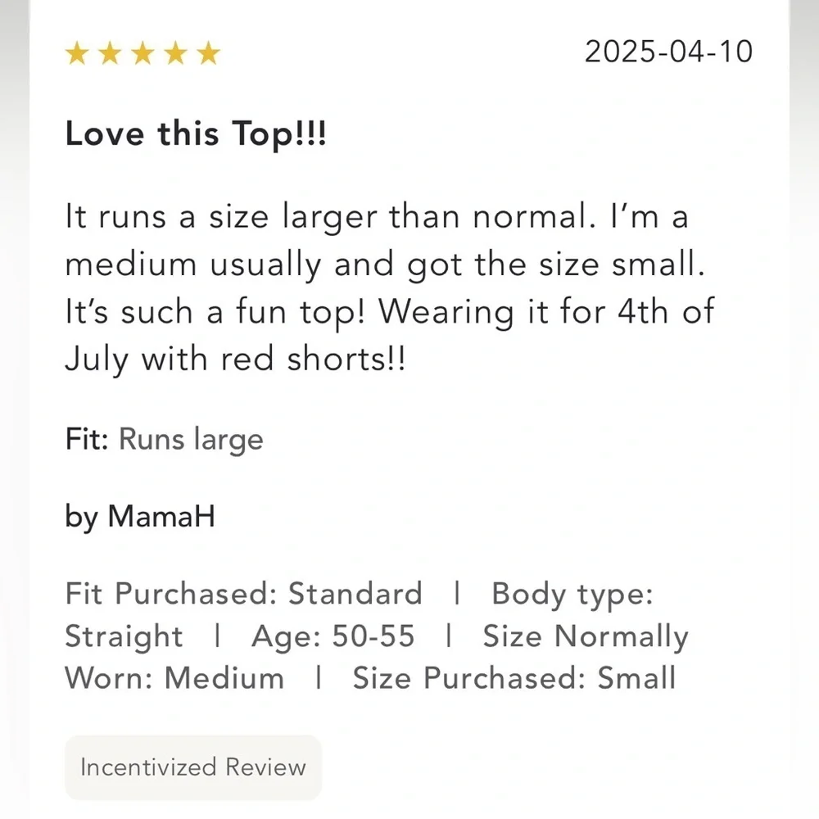
Task: Click the review date 2025-04-10
Action: [668, 52]
